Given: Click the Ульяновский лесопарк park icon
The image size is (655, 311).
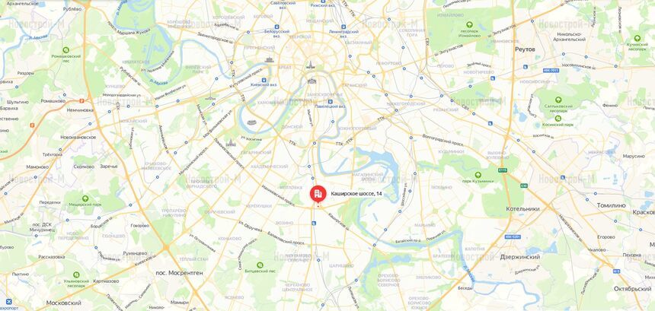Looking at the screenshot, I should click(x=76, y=275).
